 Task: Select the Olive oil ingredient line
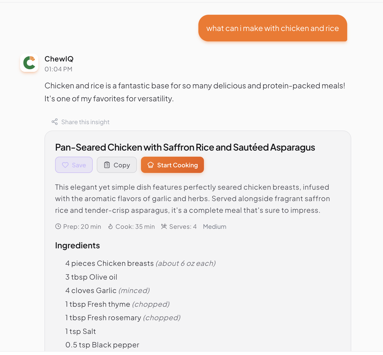point(91,277)
